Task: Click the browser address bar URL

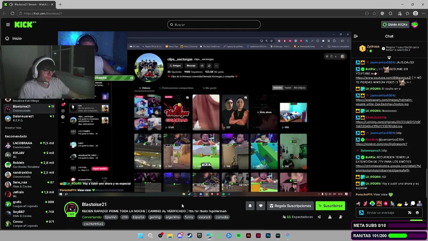Action: tap(43, 13)
